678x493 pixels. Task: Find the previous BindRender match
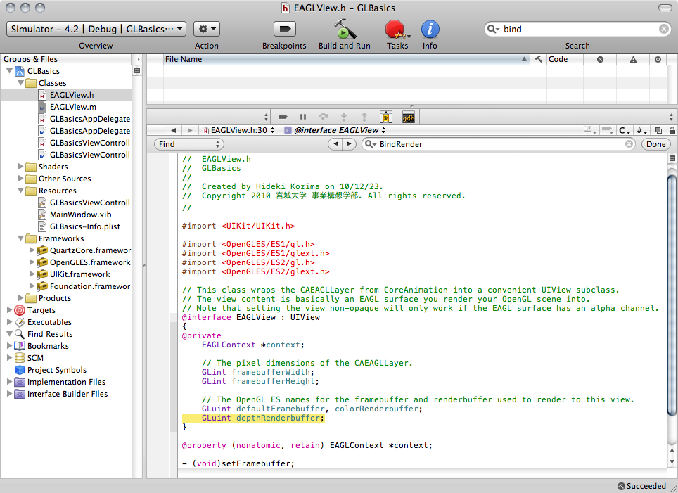point(335,144)
